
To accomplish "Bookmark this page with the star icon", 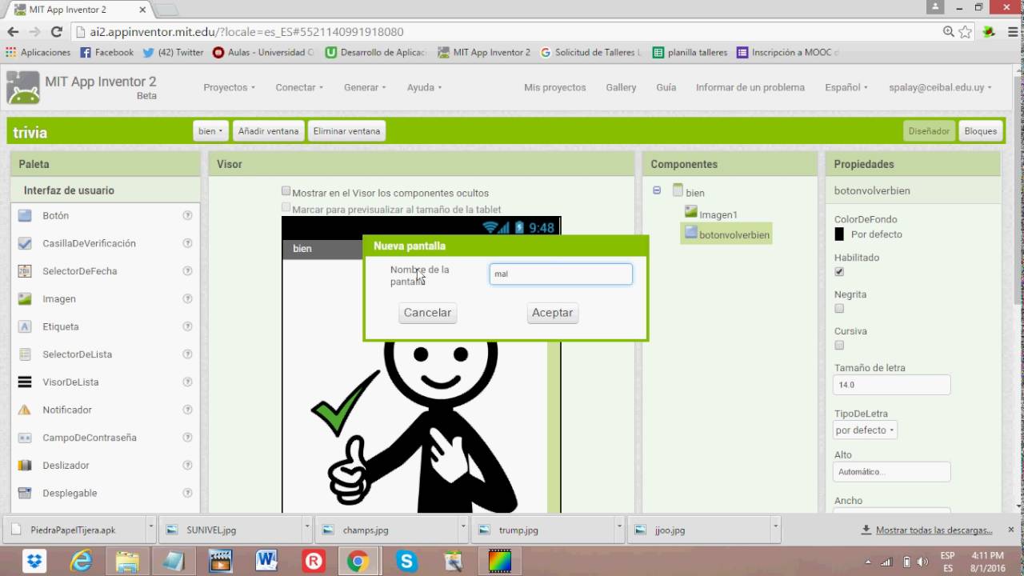I will click(966, 32).
